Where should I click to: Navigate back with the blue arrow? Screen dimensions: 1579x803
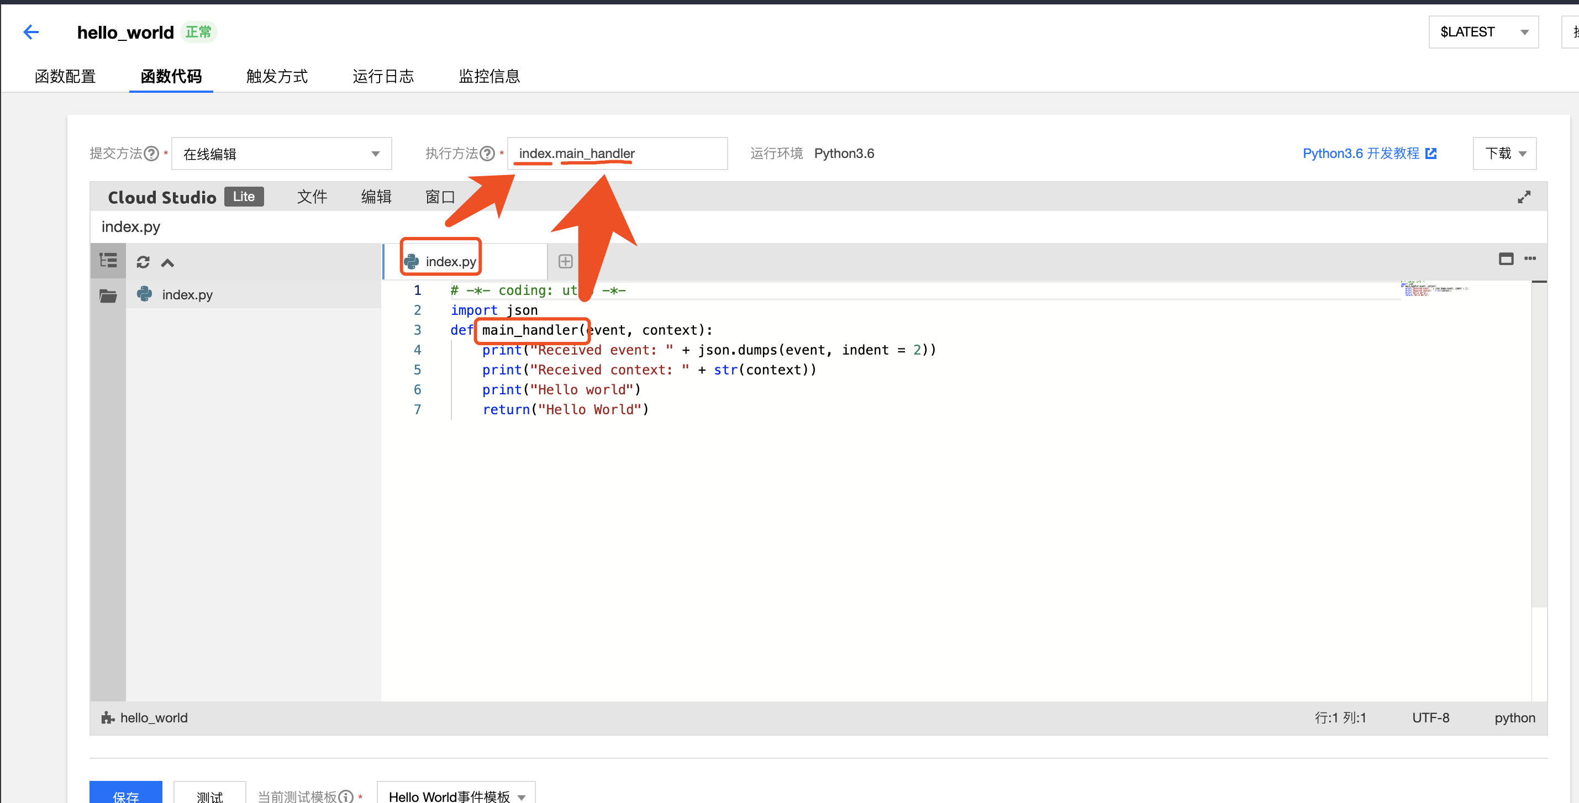click(30, 32)
